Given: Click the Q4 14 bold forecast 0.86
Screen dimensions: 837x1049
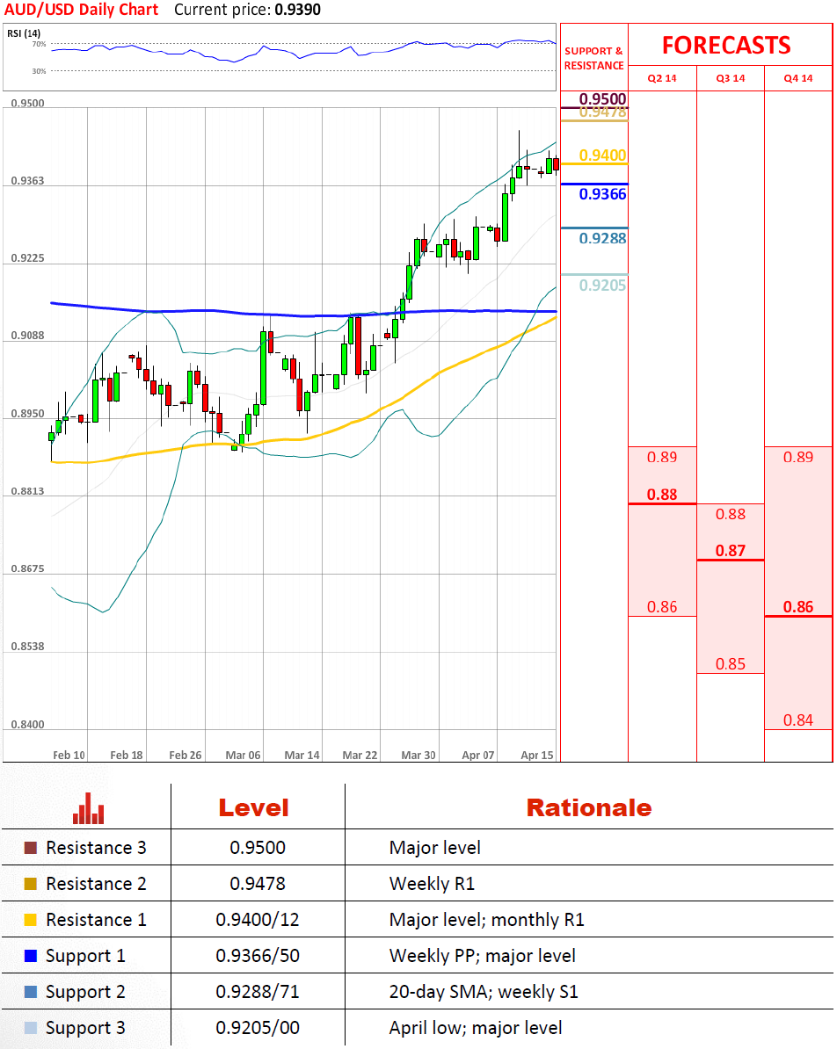Looking at the screenshot, I should (798, 607).
